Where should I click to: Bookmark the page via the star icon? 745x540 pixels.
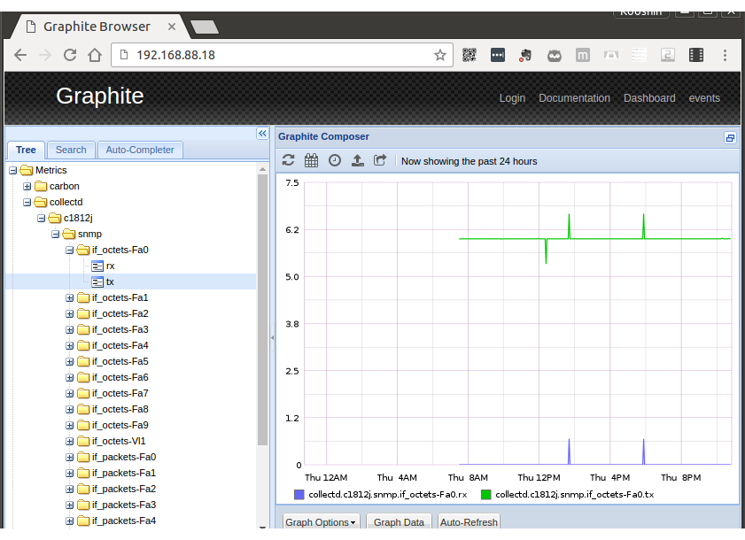pyautogui.click(x=440, y=55)
